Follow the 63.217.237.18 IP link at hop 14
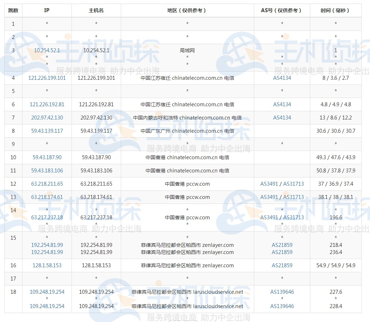Screen dimensions: 370x322 click(47, 218)
